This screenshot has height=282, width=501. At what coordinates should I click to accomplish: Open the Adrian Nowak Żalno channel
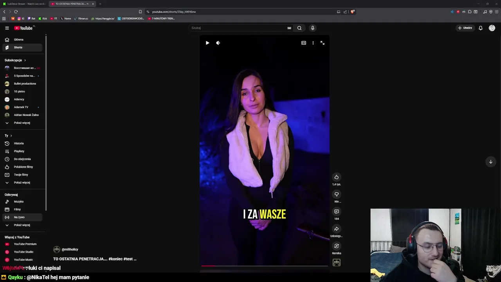point(22,115)
